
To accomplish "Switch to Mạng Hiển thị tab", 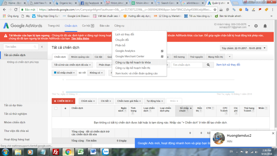I will click(215, 57).
